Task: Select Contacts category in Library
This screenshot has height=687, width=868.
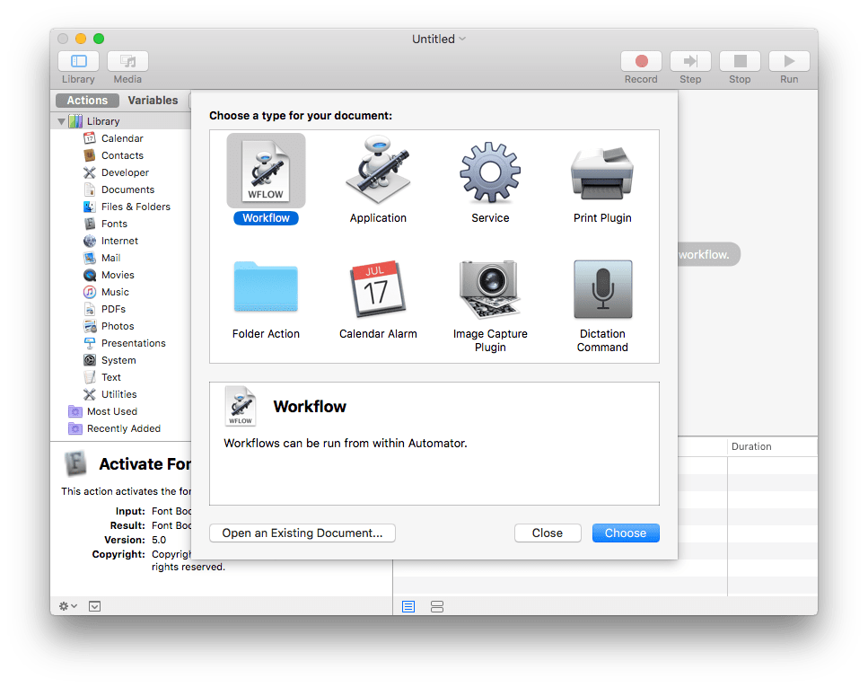Action: 122,155
